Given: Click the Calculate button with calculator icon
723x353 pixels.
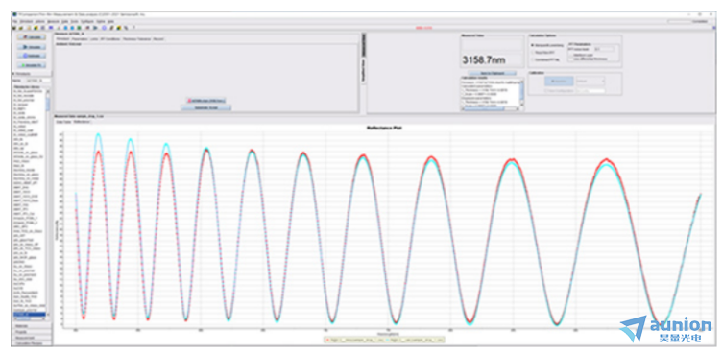Looking at the screenshot, I should (32, 37).
